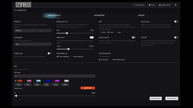Switch to the PERFORMANCE tab
The image size is (193, 108).
[54, 16]
